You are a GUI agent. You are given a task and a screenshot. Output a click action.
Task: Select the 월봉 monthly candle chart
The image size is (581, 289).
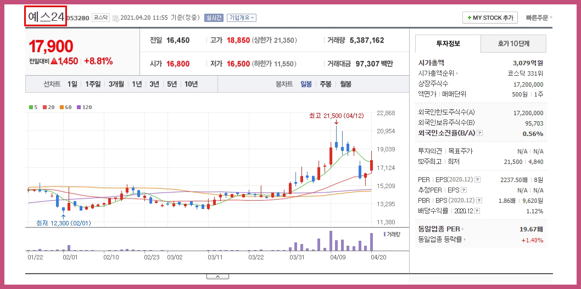tap(346, 84)
